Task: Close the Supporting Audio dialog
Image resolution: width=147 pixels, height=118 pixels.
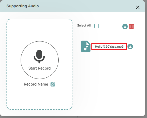Action: pyautogui.click(x=138, y=7)
